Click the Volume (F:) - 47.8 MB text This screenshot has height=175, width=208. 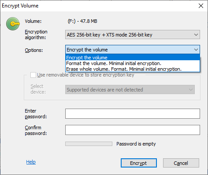coord(82,21)
